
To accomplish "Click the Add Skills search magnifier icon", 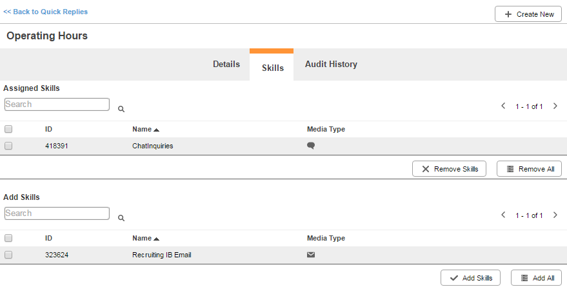I will coord(121,218).
